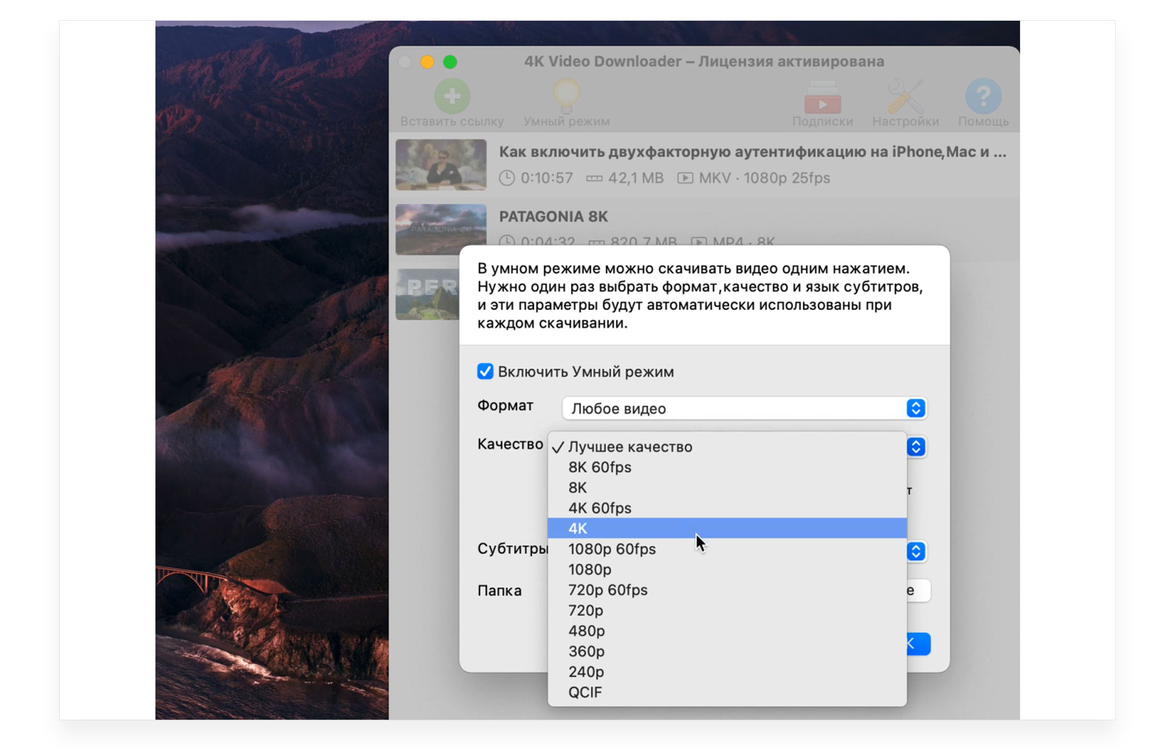Click the Subtitles dropdown stepper arrows
1170x754 pixels.
(x=916, y=552)
